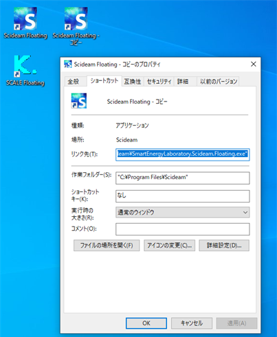
Task: Open the セキュリティ tab
Action: [x=159, y=82]
